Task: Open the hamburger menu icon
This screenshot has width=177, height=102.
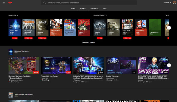Action: pos(3,3)
